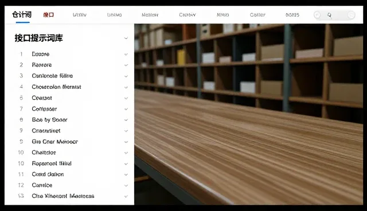
Task: Expand chevron beside "Cnaomivet" row
Action: pos(126,131)
